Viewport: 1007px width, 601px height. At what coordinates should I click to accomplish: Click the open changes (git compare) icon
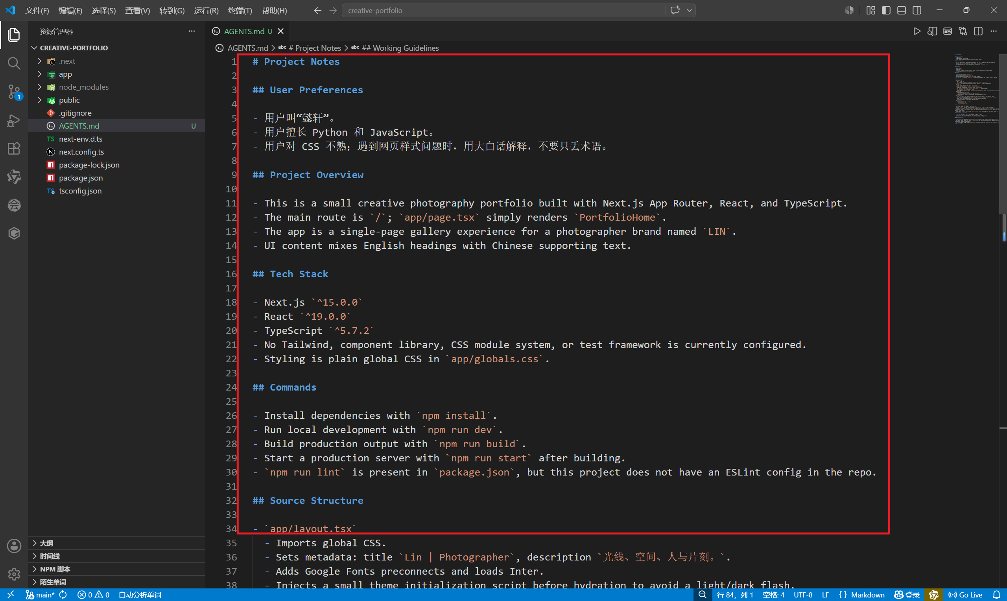point(963,31)
